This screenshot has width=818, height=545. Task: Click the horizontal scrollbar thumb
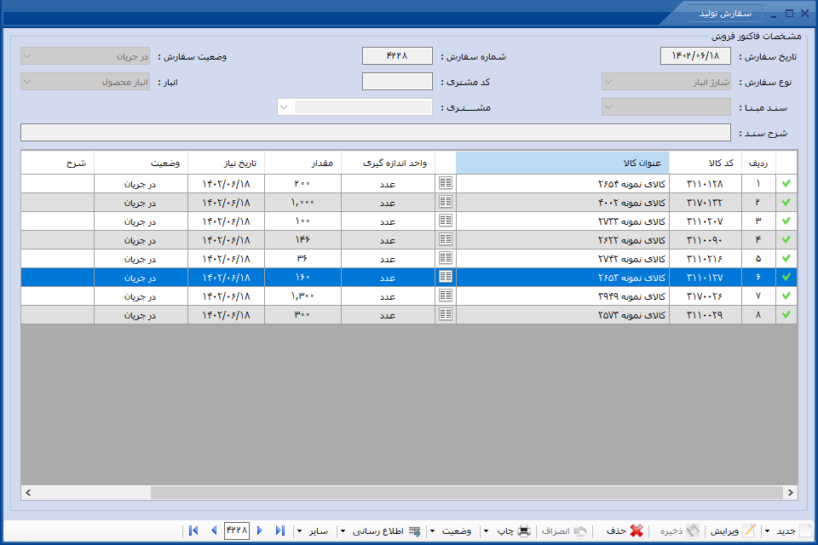click(x=467, y=492)
